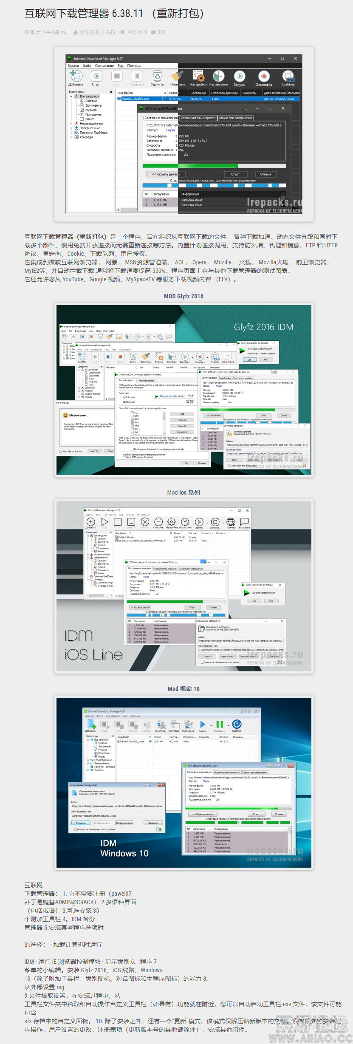Screen dimensions: 353x1044
Task: Toggle Don't capture downloads from web-players checkbox
Action: pos(132,449)
